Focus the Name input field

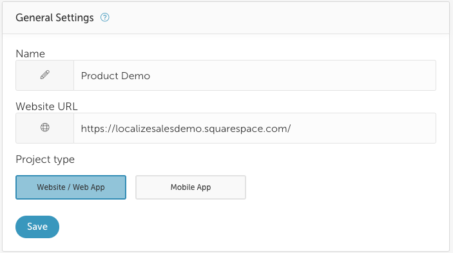point(255,75)
